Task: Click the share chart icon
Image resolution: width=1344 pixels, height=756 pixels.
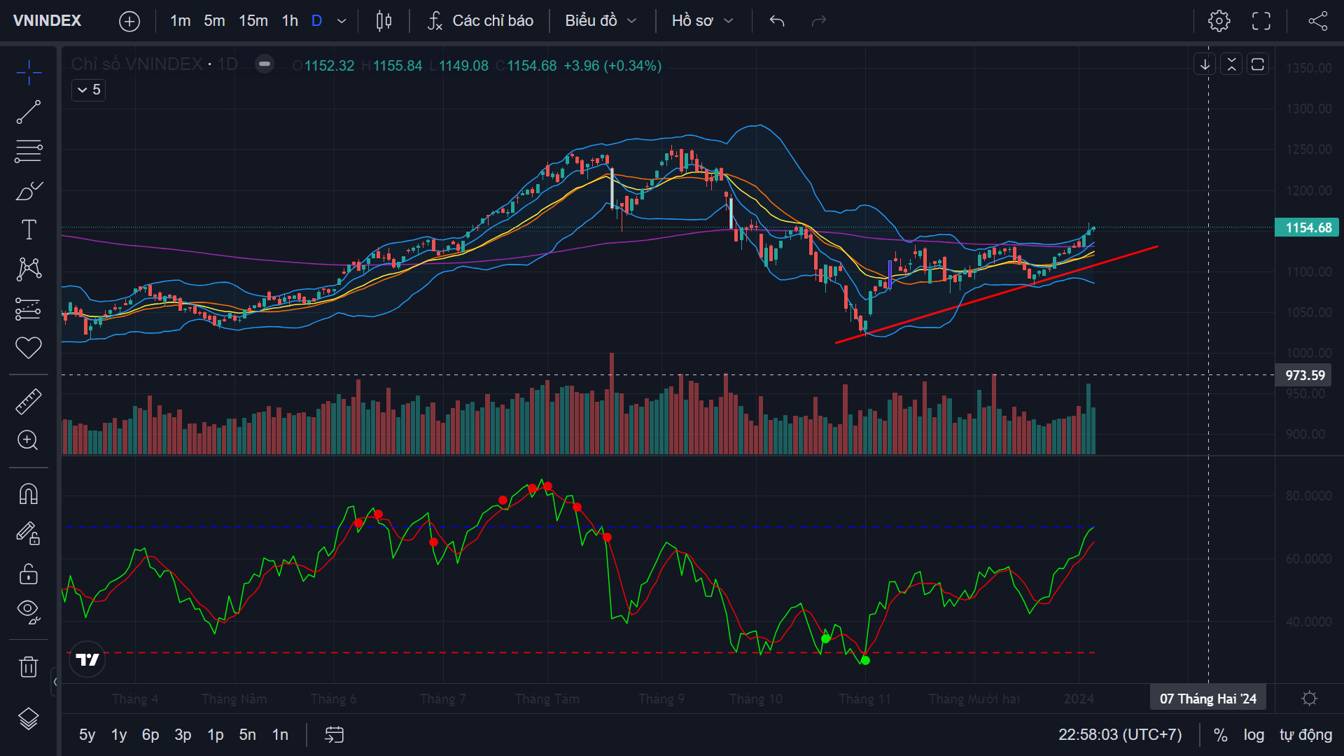Action: click(x=1318, y=21)
